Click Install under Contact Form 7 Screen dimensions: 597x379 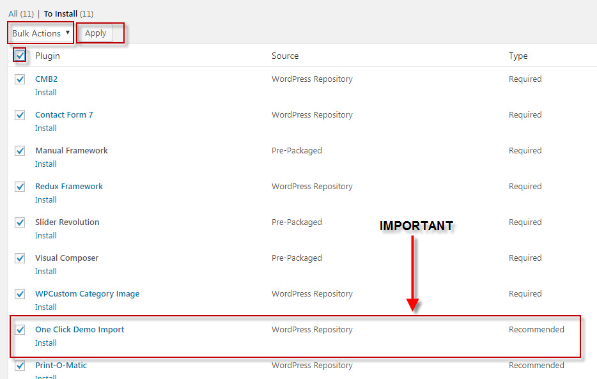click(46, 128)
